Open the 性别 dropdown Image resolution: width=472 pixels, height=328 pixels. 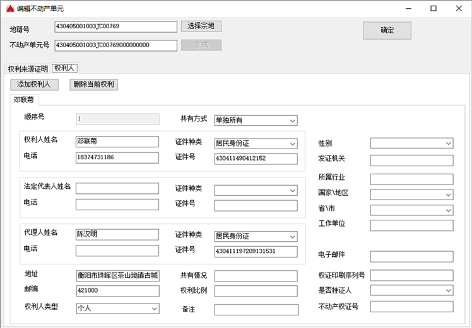click(x=411, y=144)
